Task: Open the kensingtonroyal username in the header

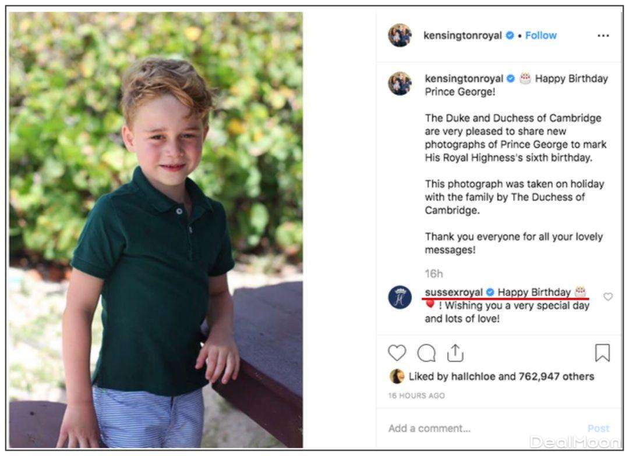Action: (x=462, y=35)
